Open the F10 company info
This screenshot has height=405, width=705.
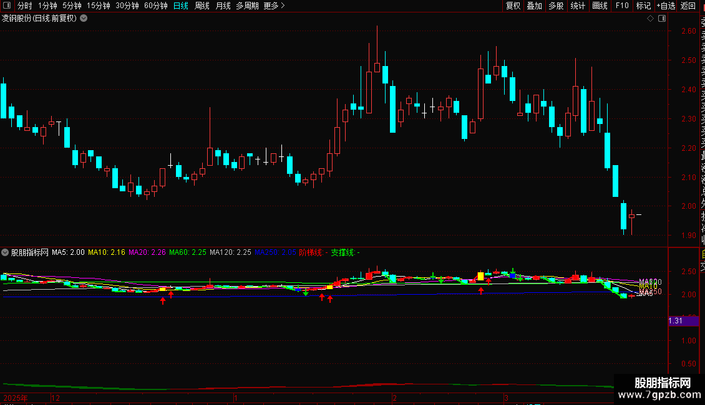click(x=622, y=6)
